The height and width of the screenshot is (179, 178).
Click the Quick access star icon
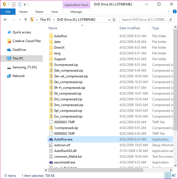(9, 32)
